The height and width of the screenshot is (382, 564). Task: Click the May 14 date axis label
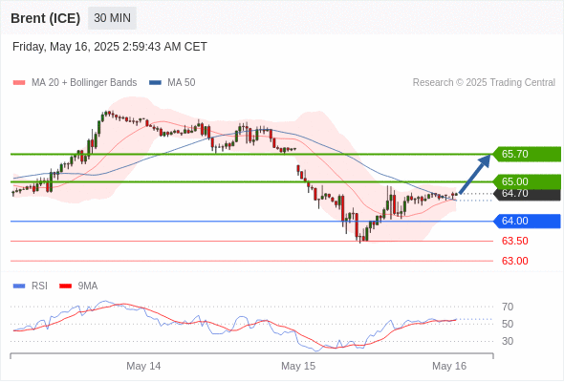point(143,366)
